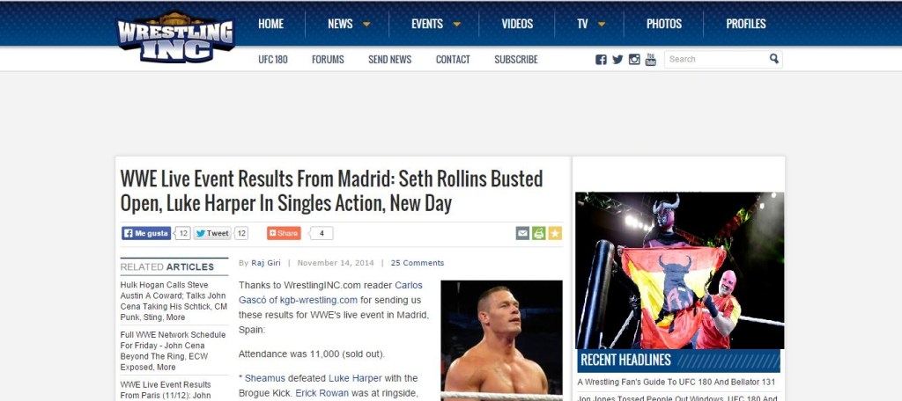Print the article with printer icon
Image resolution: width=902 pixels, height=401 pixels.
[x=538, y=233]
